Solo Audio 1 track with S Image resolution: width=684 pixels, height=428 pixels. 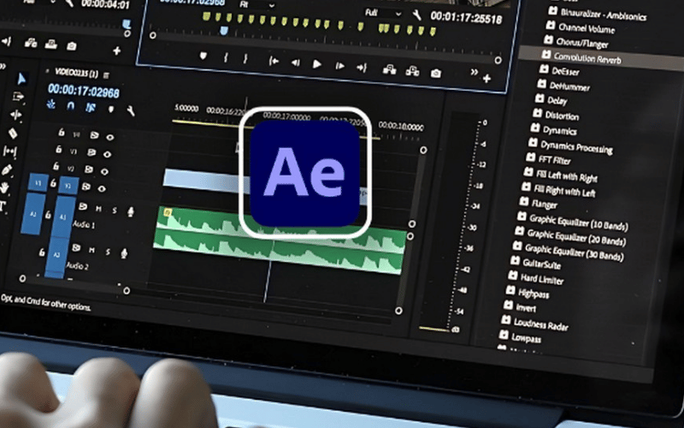(x=115, y=210)
